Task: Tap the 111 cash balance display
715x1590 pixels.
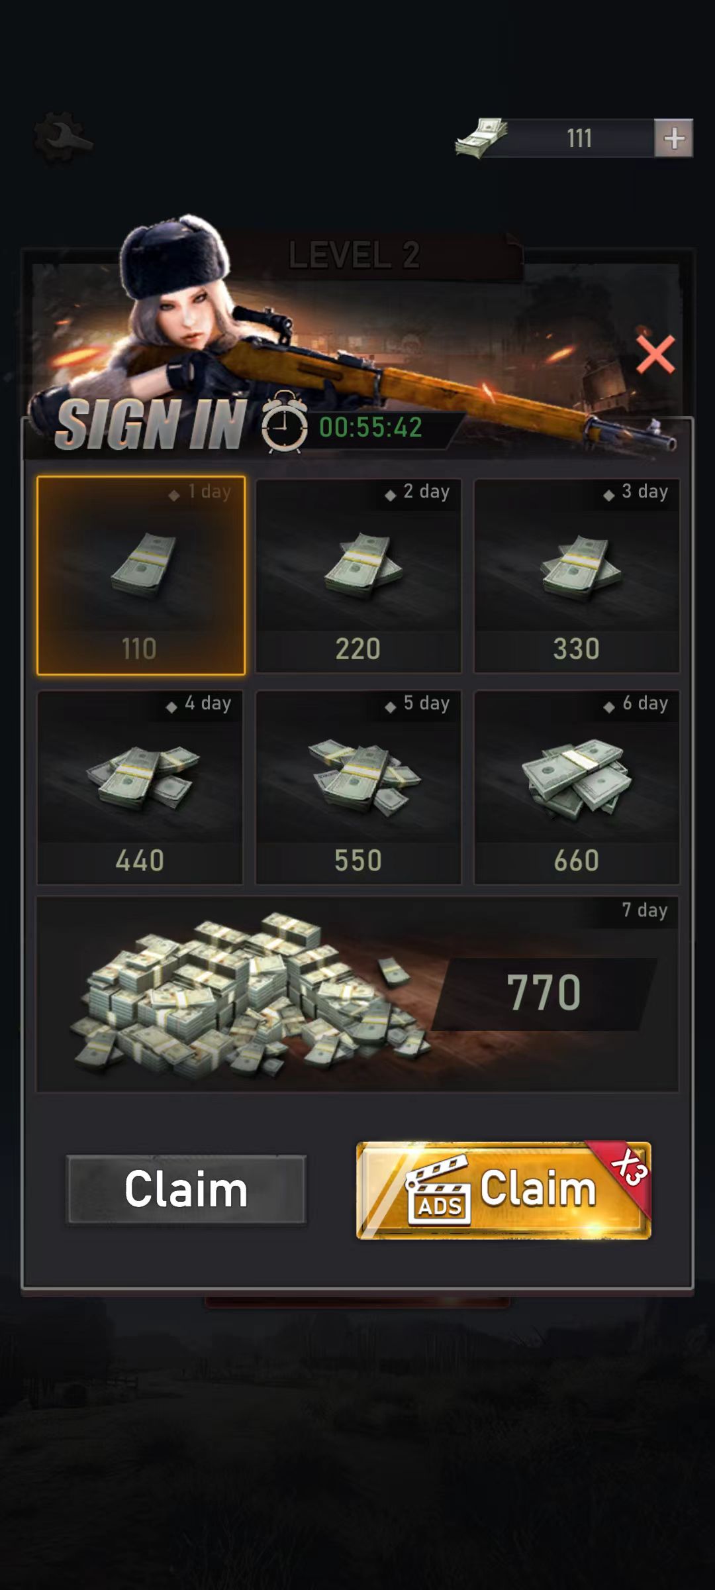Action: pyautogui.click(x=579, y=138)
